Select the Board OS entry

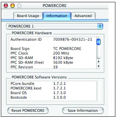coord(19,93)
